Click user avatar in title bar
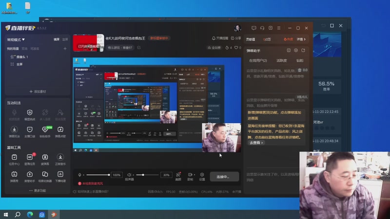 point(237,28)
